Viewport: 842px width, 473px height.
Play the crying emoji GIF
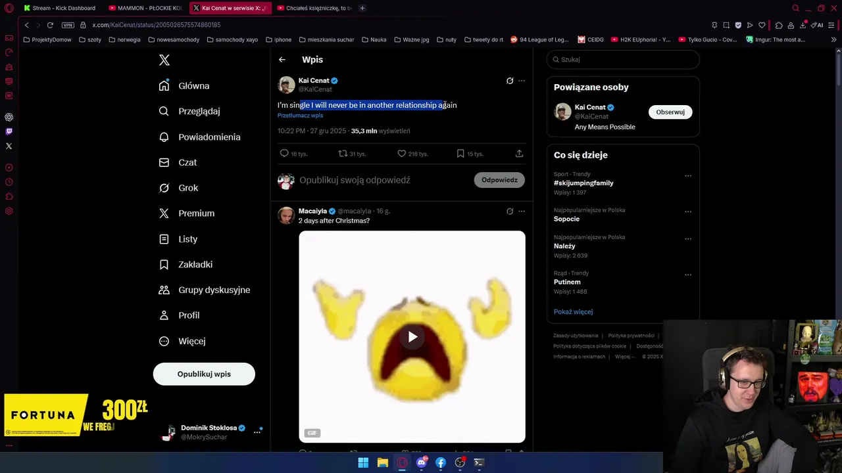[x=412, y=337]
